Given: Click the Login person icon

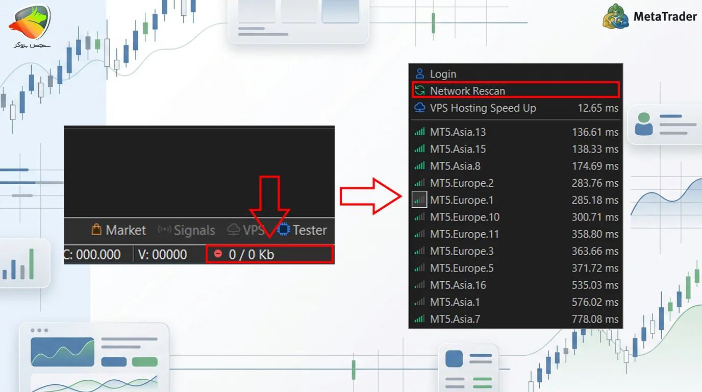Looking at the screenshot, I should tap(420, 74).
